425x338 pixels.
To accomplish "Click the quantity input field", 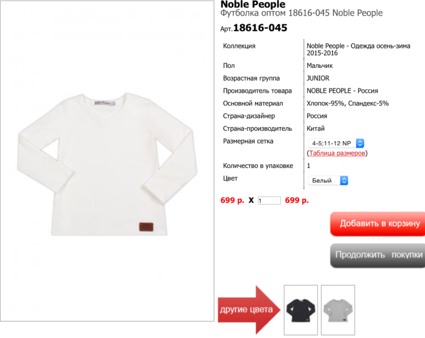I will click(x=269, y=200).
